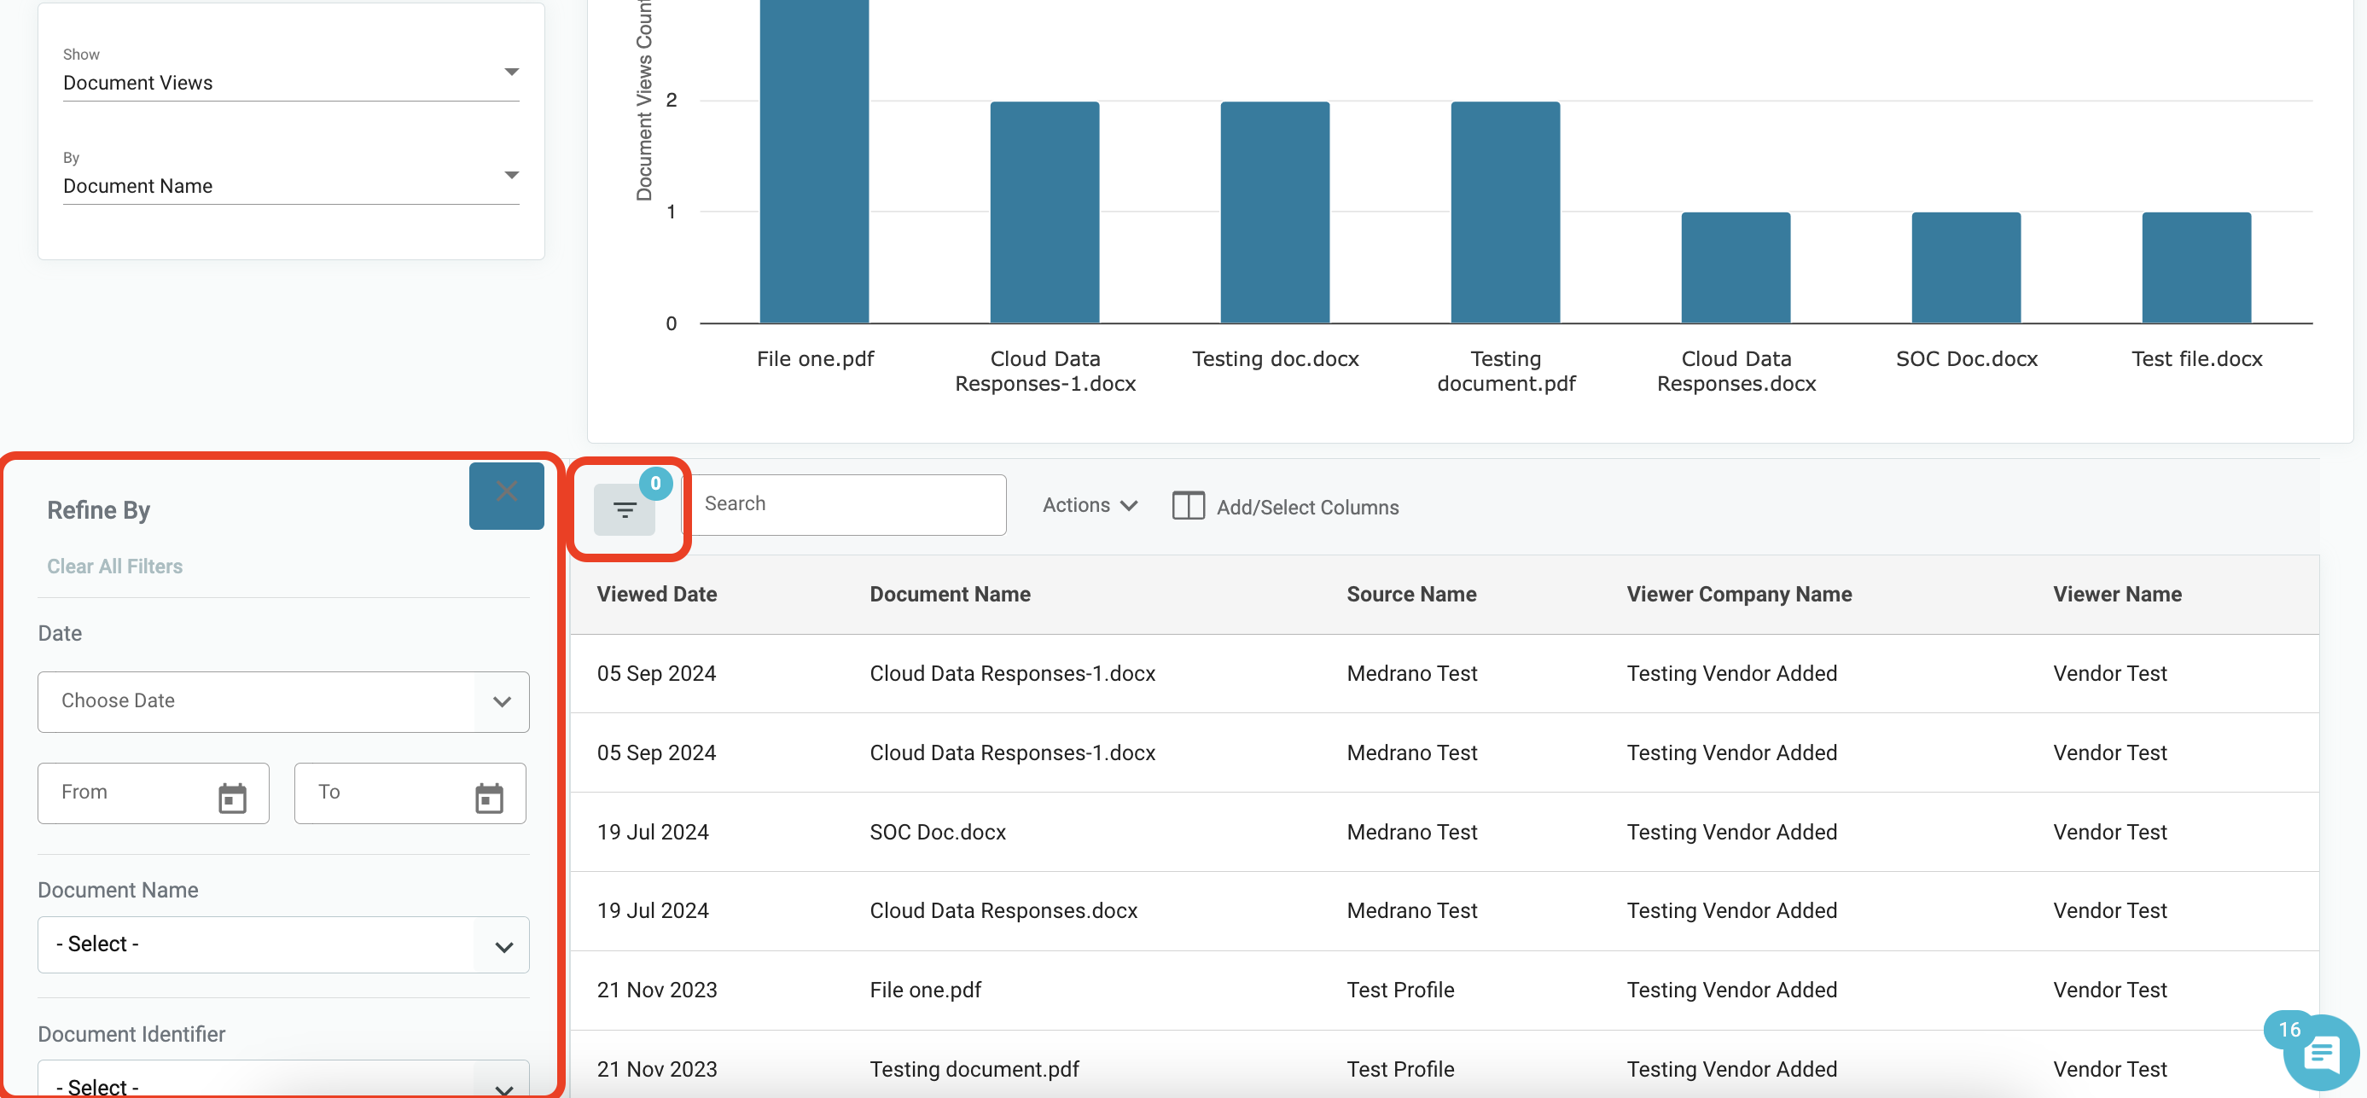Click the Testing doc.docx chart bar

tap(1276, 212)
